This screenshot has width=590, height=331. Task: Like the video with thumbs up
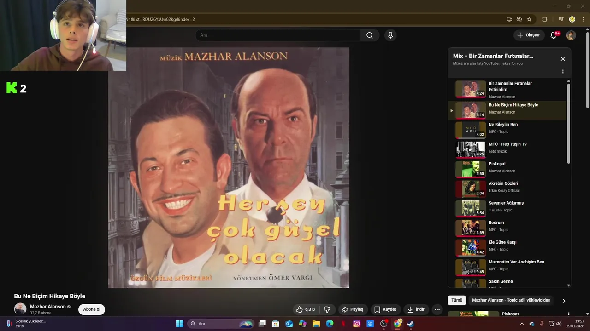(x=306, y=309)
